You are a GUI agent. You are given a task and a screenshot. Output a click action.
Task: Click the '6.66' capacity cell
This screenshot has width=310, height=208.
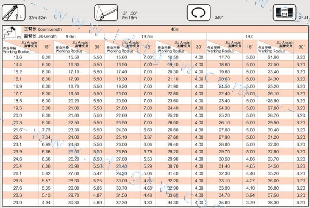pyautogui.click(x=46, y=152)
